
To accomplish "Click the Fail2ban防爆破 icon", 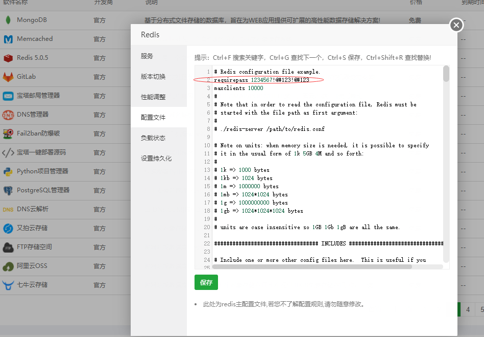I will pyautogui.click(x=8, y=133).
